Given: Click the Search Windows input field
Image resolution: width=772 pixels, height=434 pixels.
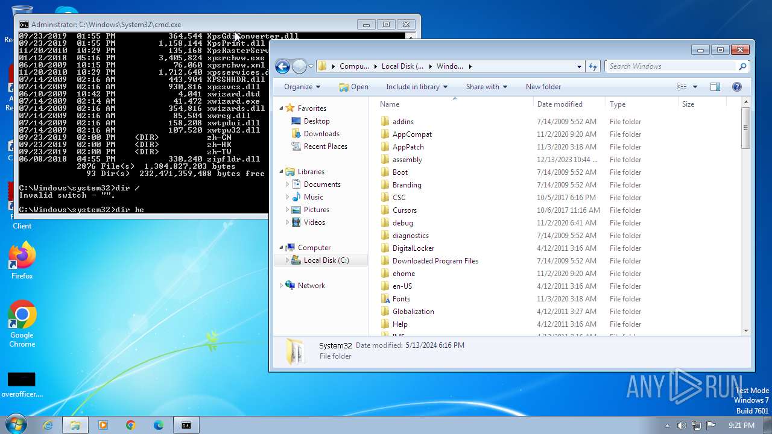Looking at the screenshot, I should pyautogui.click(x=671, y=66).
